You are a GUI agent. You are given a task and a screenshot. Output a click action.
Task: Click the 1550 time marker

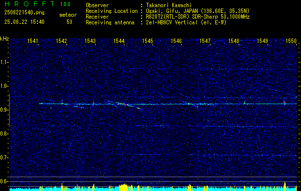click(291, 41)
